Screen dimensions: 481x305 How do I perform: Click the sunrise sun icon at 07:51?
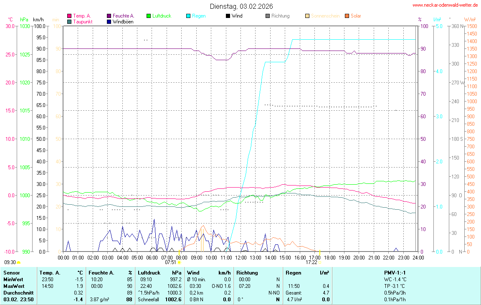point(179,263)
